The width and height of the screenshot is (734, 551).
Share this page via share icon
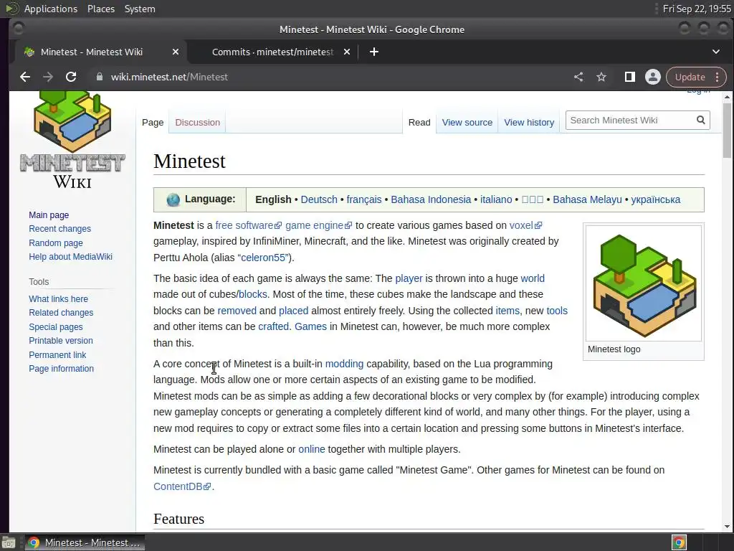point(578,77)
